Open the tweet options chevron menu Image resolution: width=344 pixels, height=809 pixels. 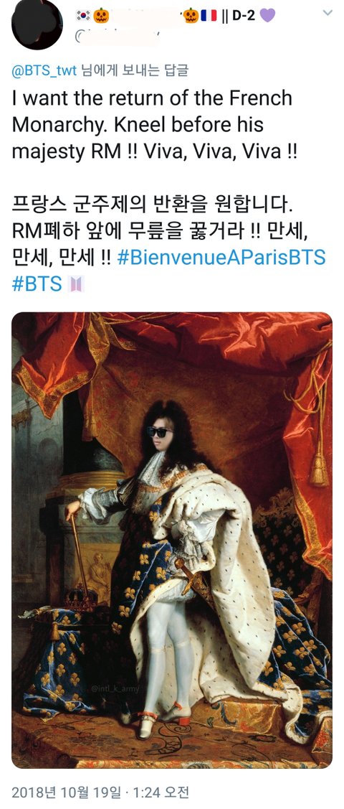point(328,14)
